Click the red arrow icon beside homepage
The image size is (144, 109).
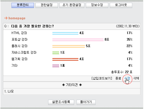point(6,18)
